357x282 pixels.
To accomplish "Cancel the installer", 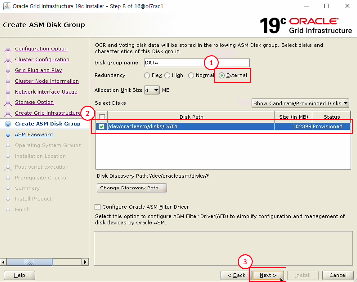I will [338, 275].
